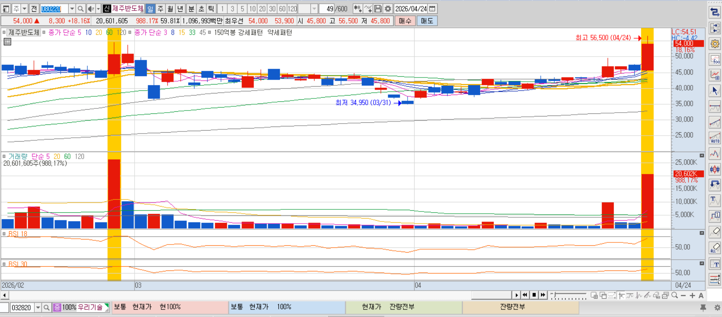Click the minus zoom-out icon at bottom
This screenshot has height=317, width=722.
pyautogui.click(x=683, y=296)
